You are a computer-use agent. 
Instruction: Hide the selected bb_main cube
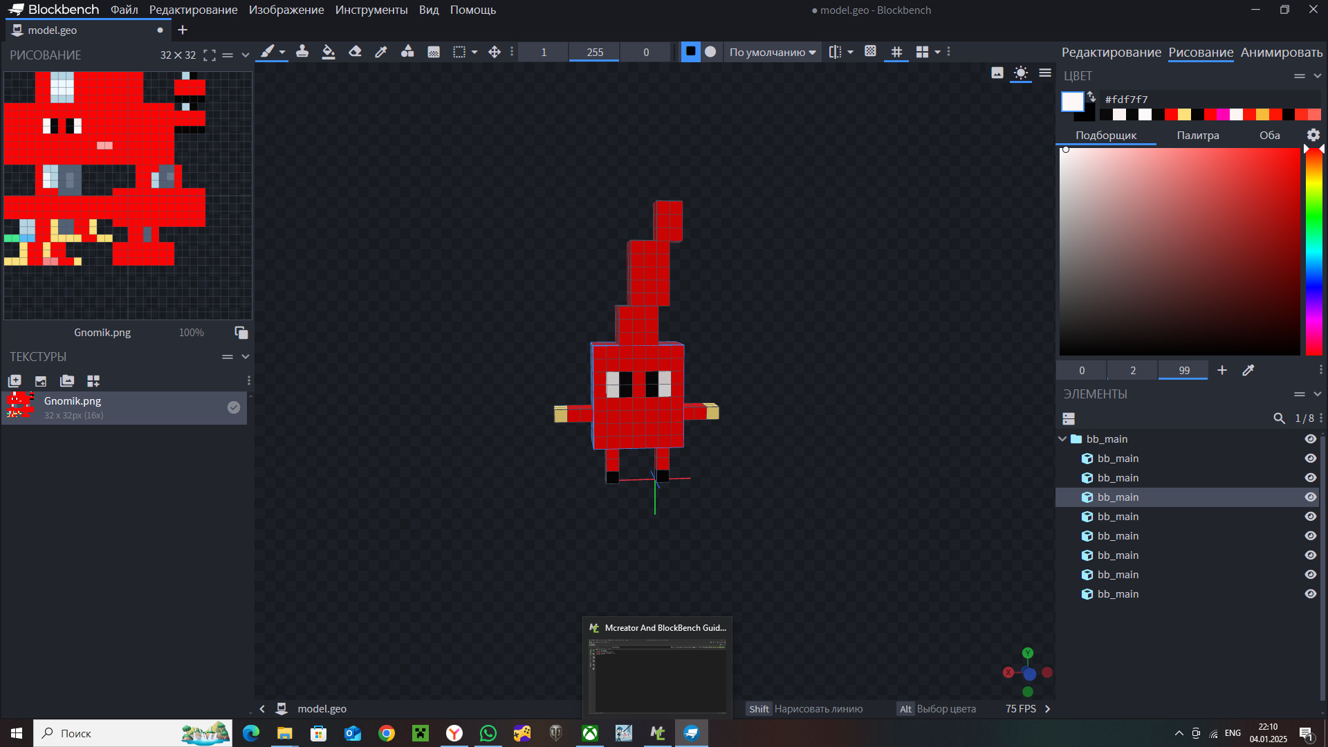(1310, 497)
